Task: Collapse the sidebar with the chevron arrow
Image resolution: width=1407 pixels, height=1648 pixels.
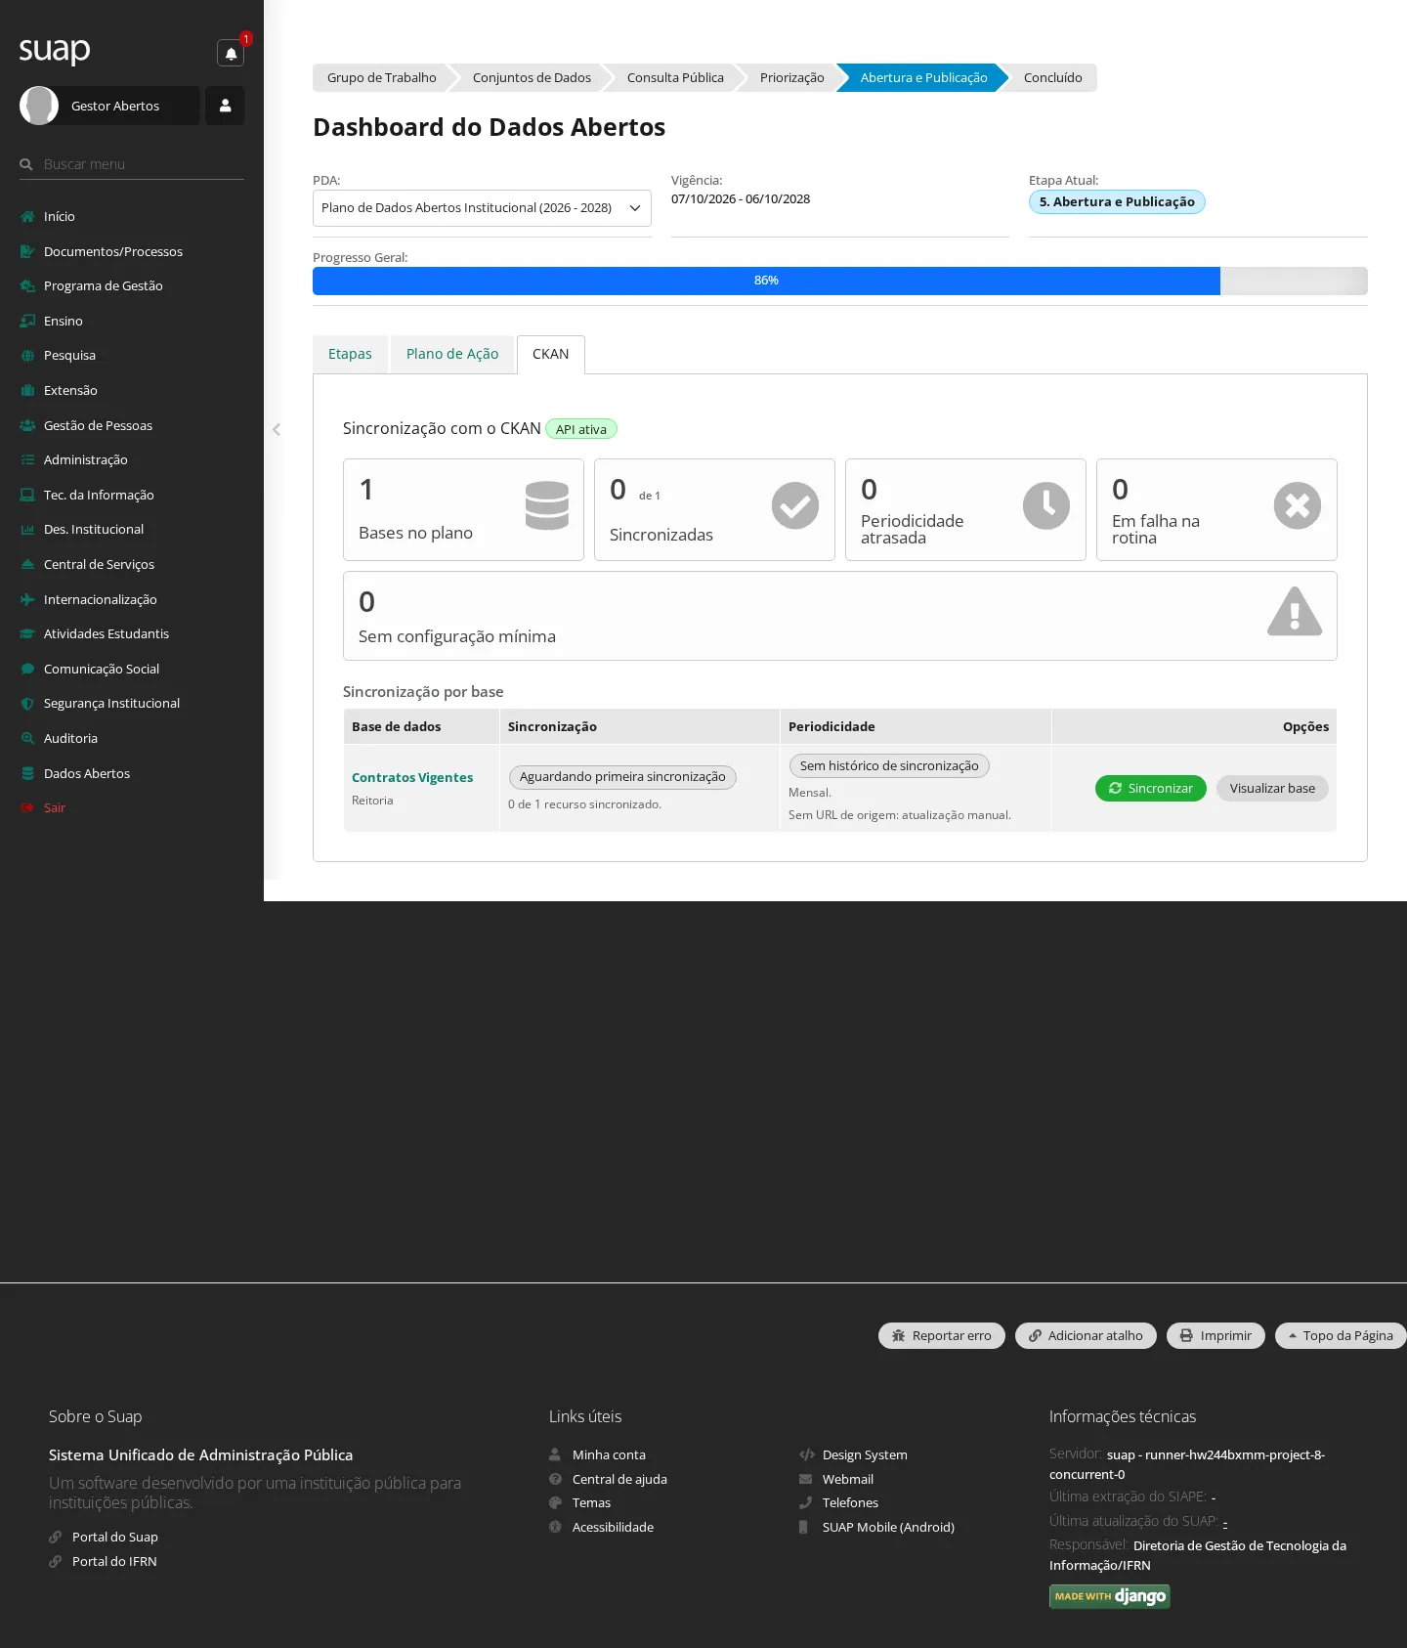Action: 277,429
